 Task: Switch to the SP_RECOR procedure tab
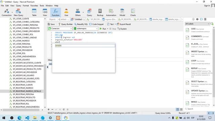pyautogui.click(x=94, y=19)
